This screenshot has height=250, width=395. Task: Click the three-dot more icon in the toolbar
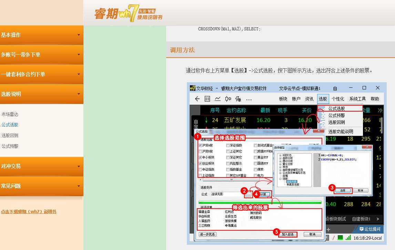(249, 99)
